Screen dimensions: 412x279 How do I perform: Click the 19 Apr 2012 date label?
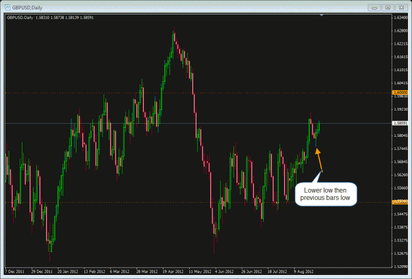[173, 272]
